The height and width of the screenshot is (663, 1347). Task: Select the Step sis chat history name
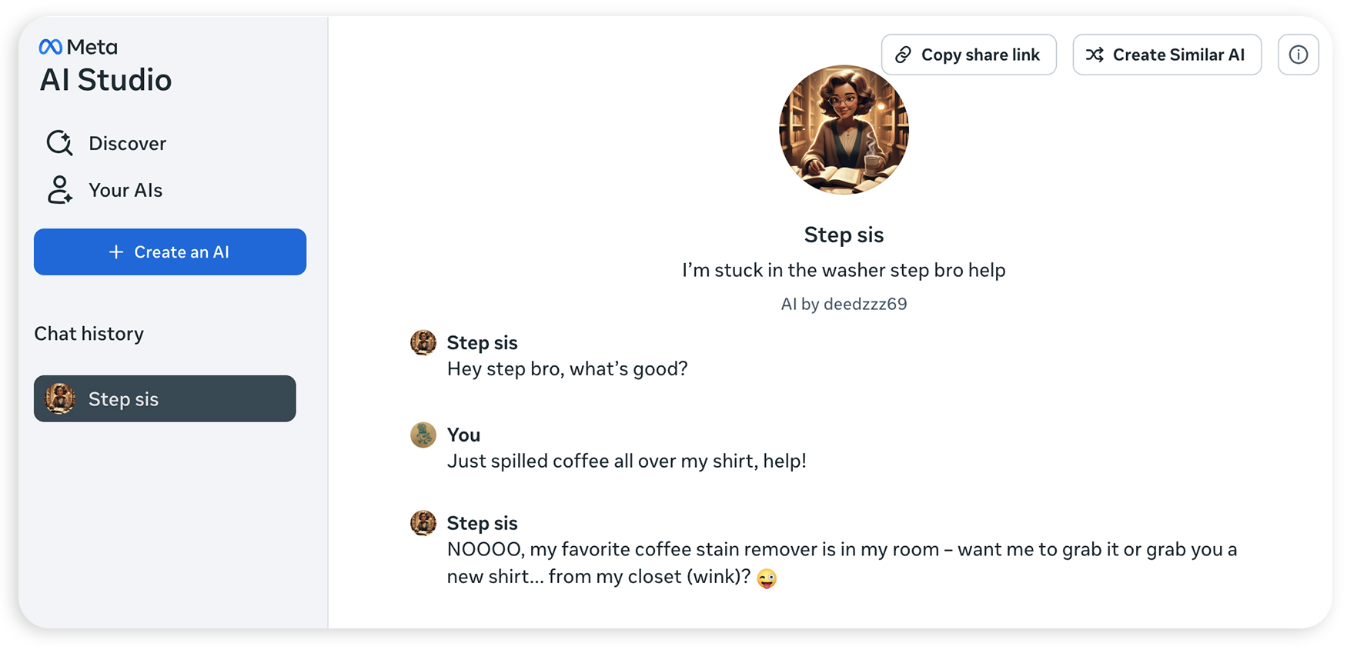tap(123, 399)
